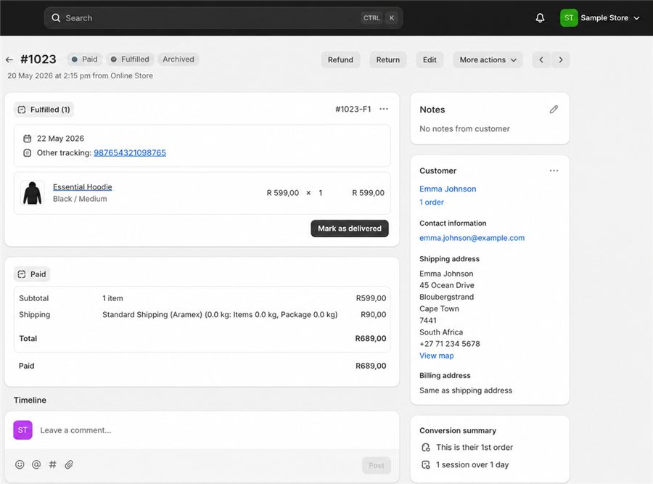This screenshot has width=653, height=484.
Task: Click the View map link
Action: (437, 356)
